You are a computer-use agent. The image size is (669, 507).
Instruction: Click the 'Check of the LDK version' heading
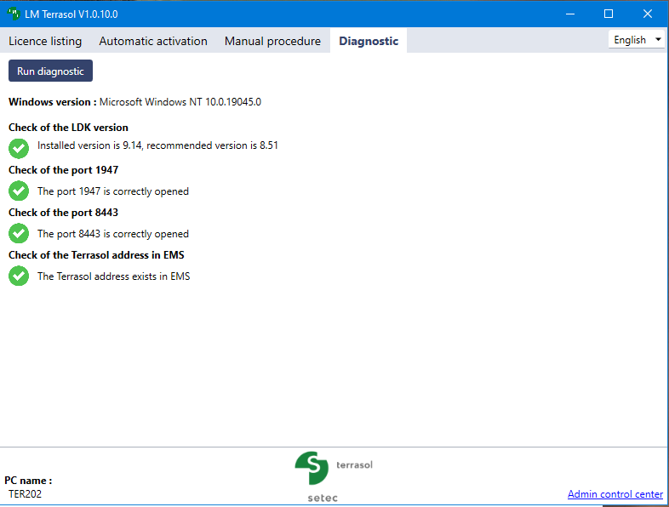click(68, 128)
